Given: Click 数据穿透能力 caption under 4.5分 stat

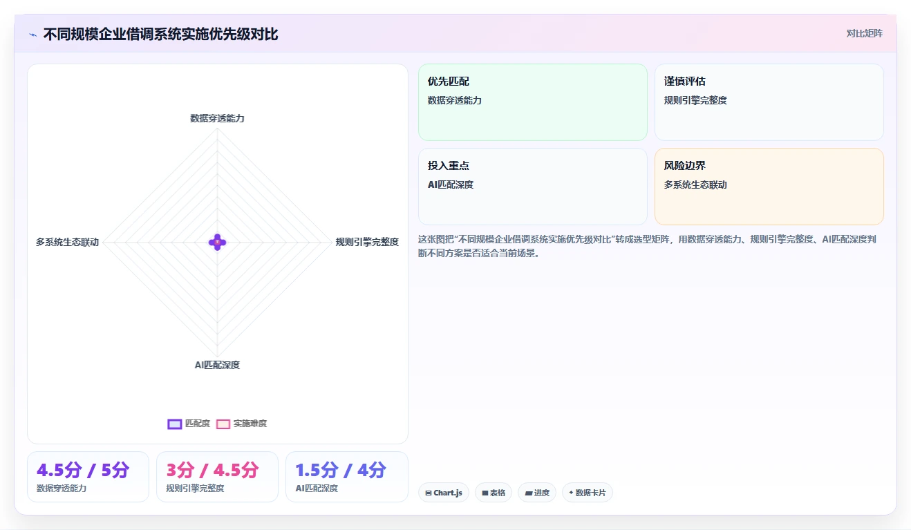Looking at the screenshot, I should pyautogui.click(x=62, y=489).
